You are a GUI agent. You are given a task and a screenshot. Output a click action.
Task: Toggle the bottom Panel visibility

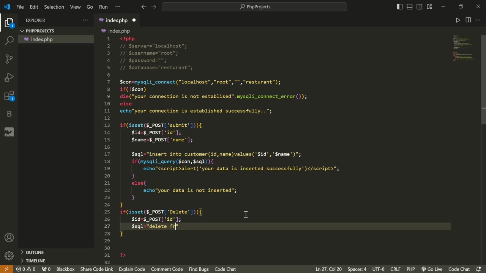[x=409, y=7]
